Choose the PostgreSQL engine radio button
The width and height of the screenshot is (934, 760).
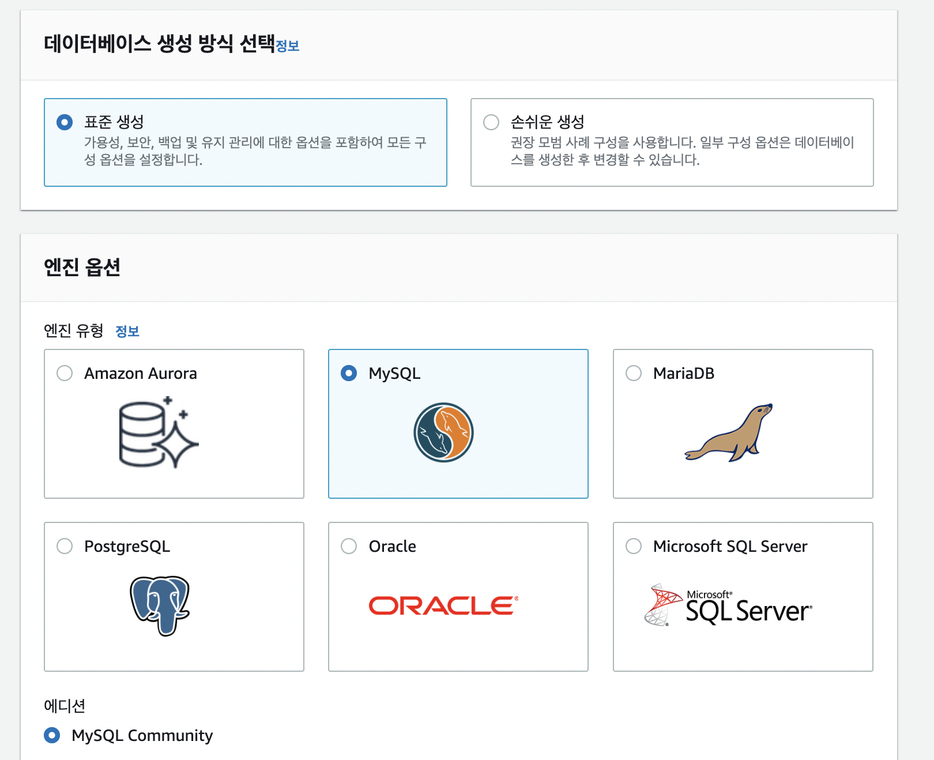[65, 546]
